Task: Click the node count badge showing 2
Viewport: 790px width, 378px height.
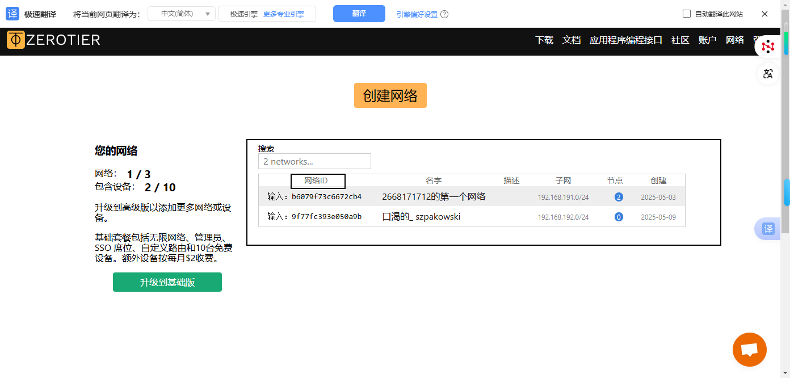Action: point(619,197)
